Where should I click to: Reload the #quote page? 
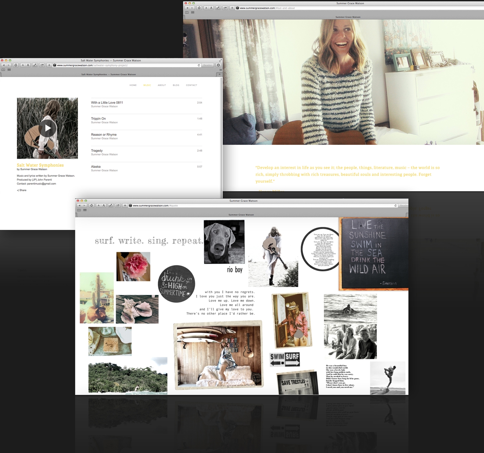tap(395, 206)
